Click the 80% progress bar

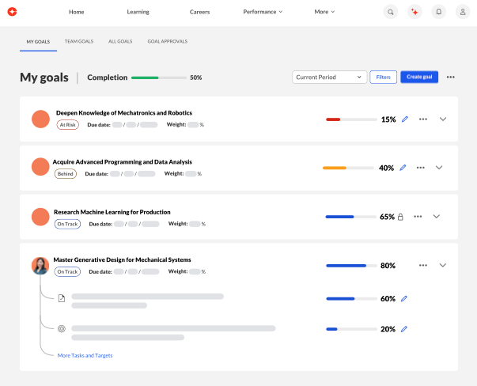pos(352,266)
